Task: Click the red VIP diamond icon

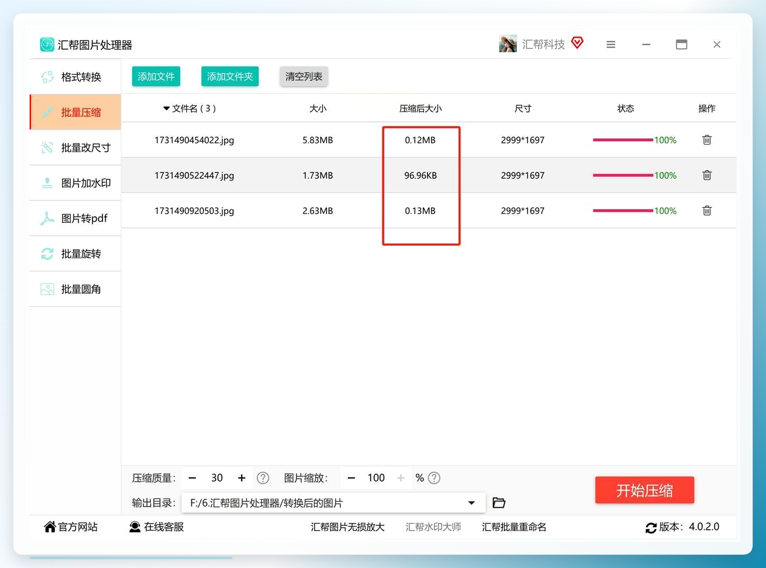Action: (x=578, y=43)
